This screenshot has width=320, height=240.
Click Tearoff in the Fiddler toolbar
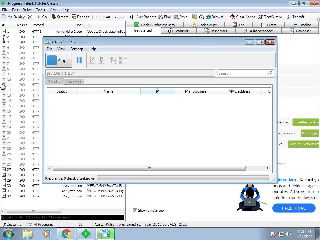(296, 17)
